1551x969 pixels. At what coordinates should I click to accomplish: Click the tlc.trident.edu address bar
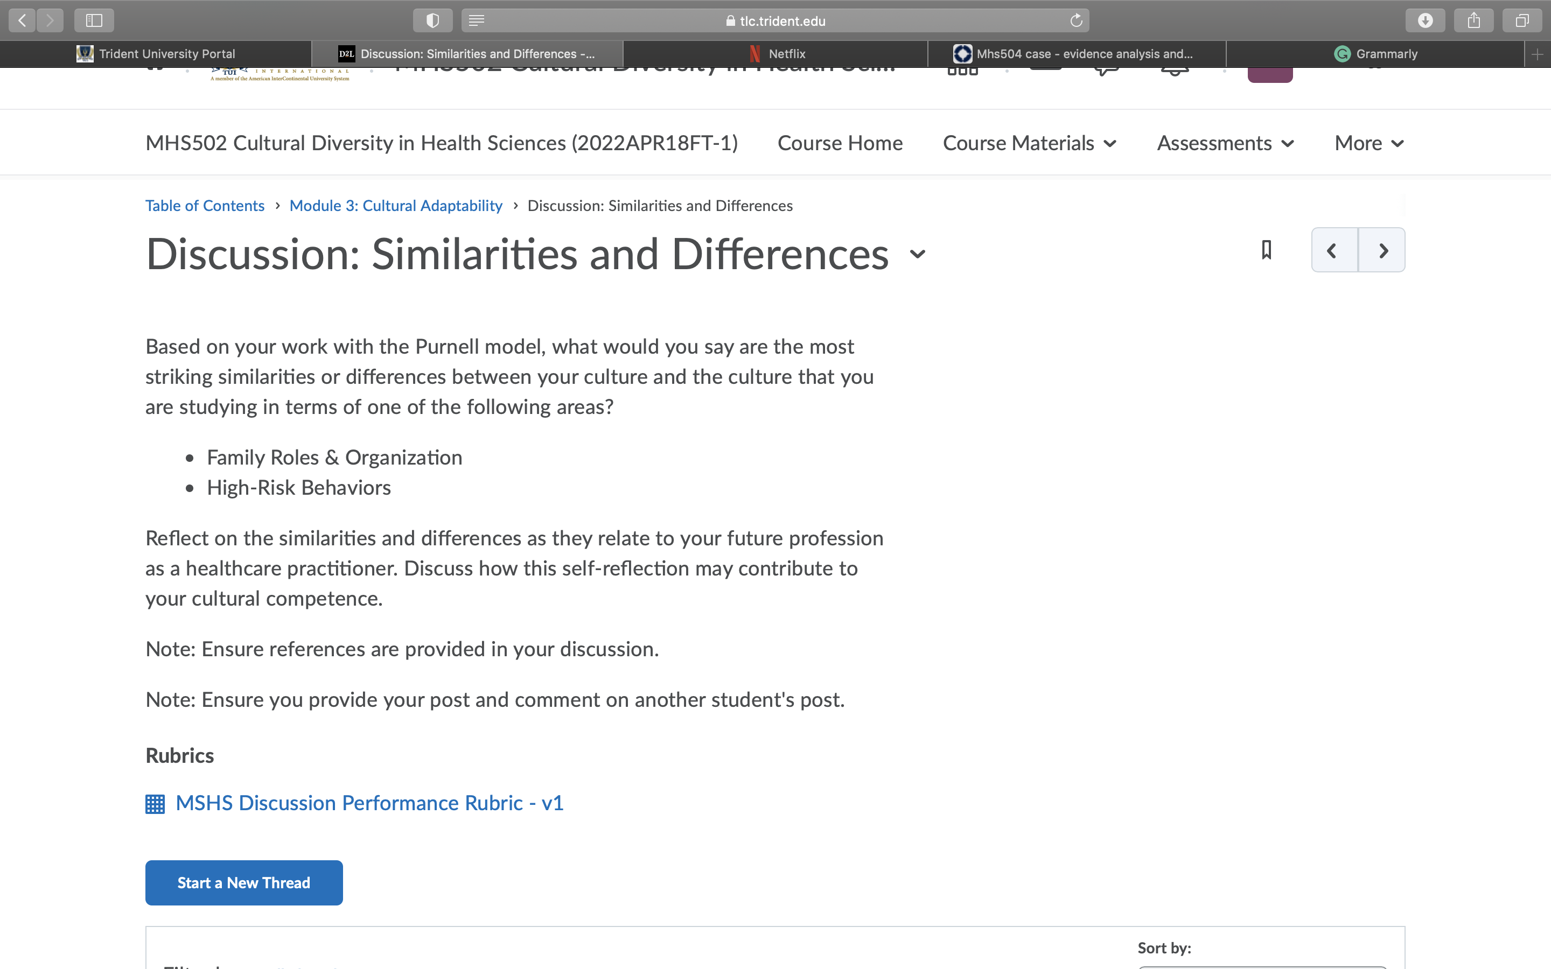click(x=775, y=20)
